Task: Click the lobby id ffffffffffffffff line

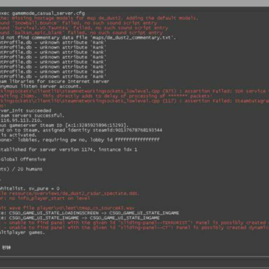Action: tap(80, 140)
